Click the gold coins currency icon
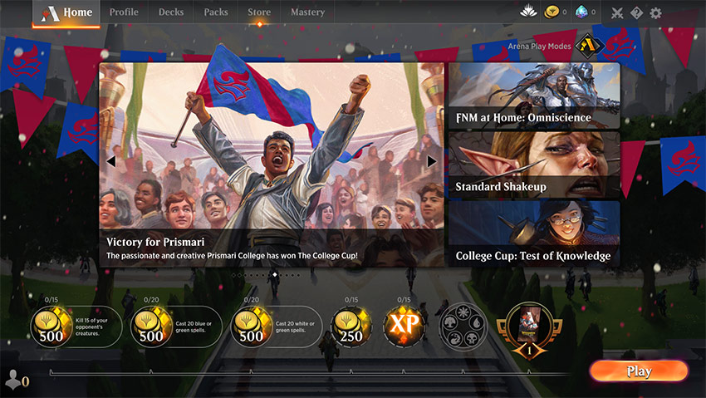This screenshot has width=706, height=398. point(552,12)
